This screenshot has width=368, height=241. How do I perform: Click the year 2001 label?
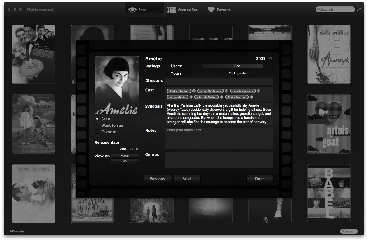click(261, 59)
